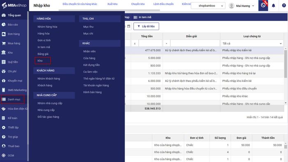The width and height of the screenshot is (288, 162).
Task: Select Nhóm hàng hóa menu item
Action: 47,27
